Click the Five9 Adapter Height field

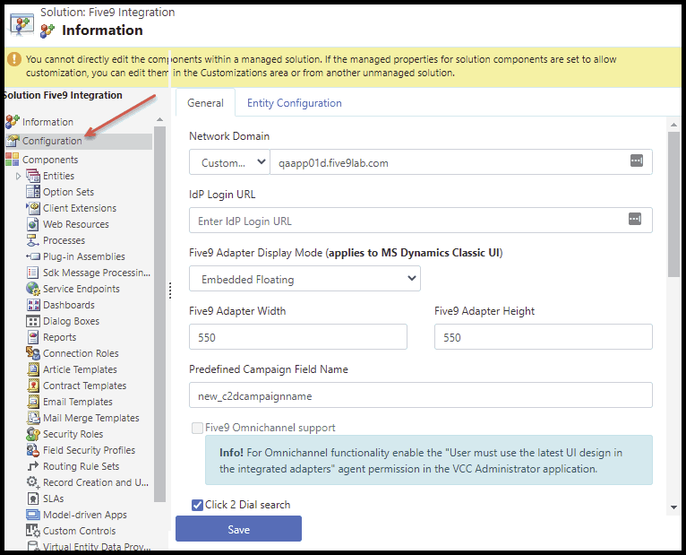tap(544, 337)
